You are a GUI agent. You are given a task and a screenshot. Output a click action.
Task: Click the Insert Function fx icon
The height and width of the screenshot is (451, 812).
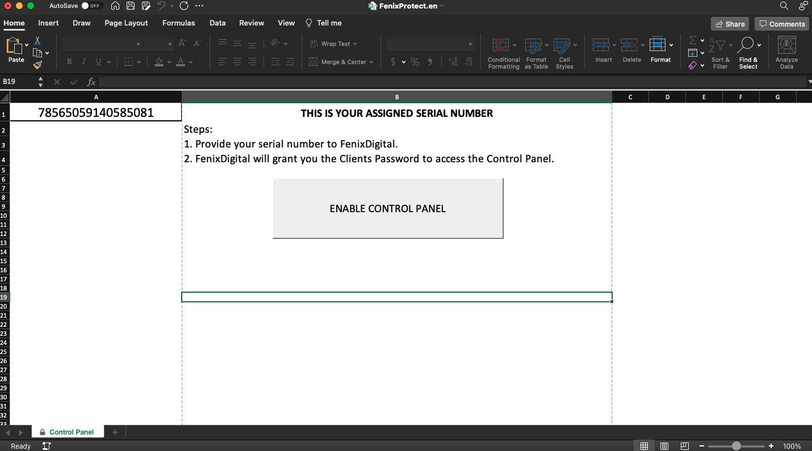point(91,82)
